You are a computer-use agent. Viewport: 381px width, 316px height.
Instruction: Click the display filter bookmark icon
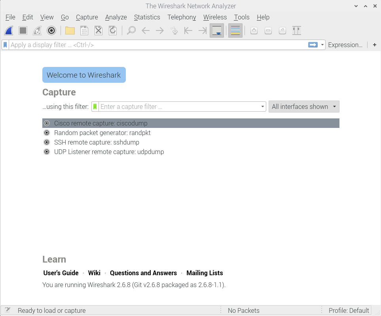tap(6, 45)
